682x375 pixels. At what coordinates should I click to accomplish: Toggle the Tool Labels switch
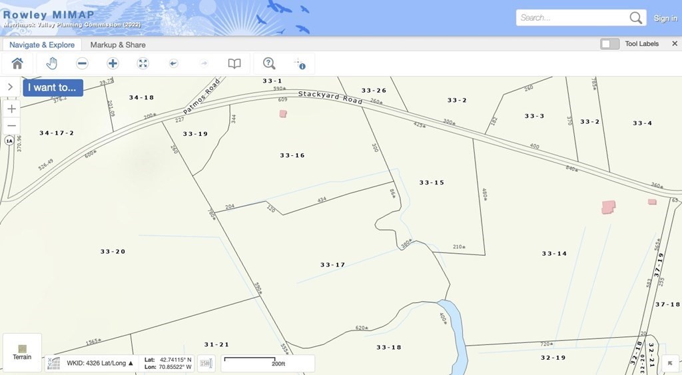[x=609, y=44]
